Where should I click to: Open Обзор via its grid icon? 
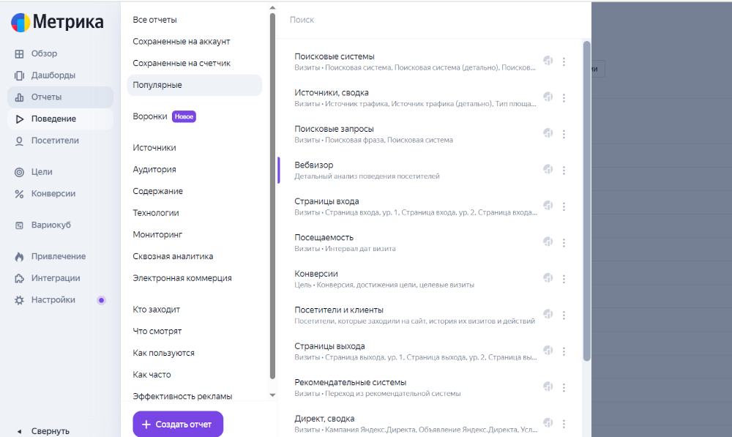(19, 53)
